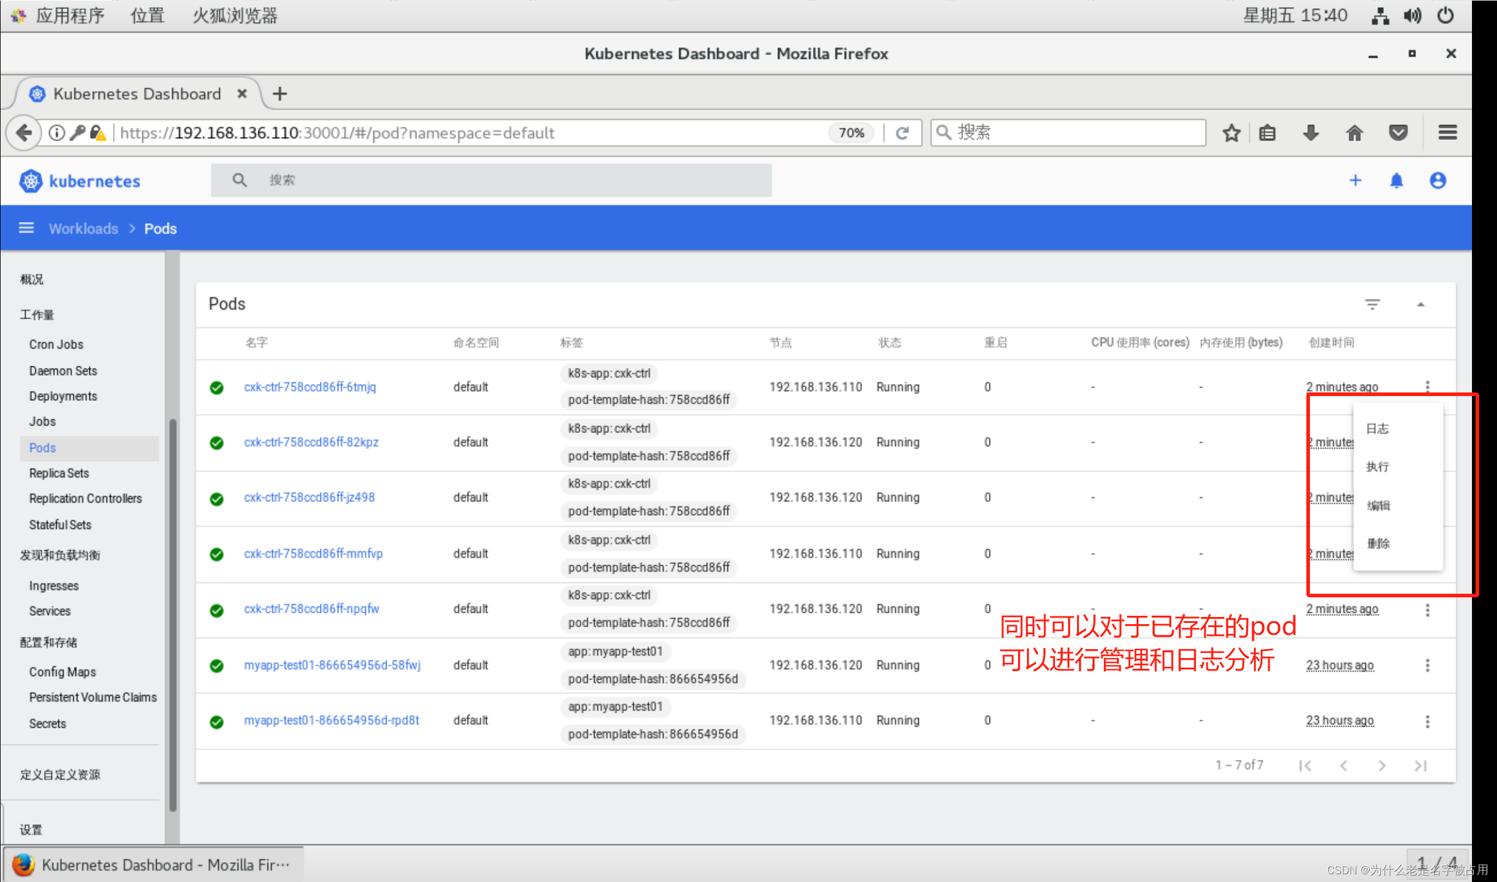Click the notifications bell icon

1399,180
